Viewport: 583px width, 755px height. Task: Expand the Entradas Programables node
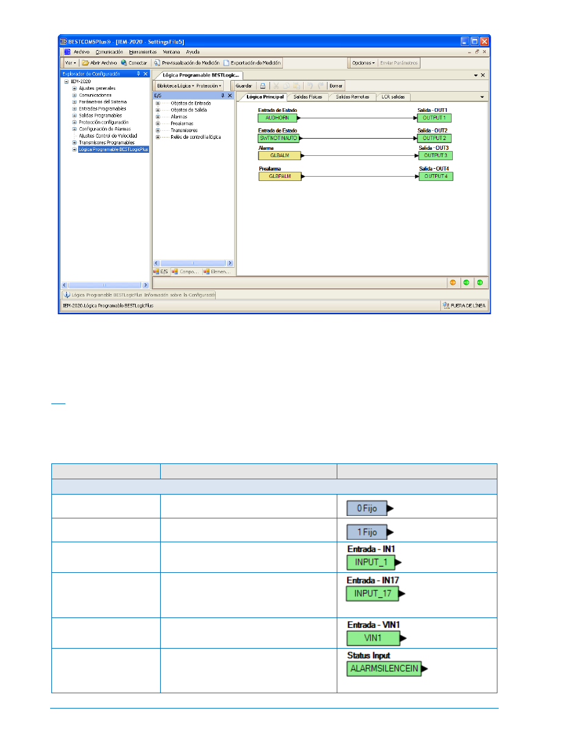coord(75,109)
